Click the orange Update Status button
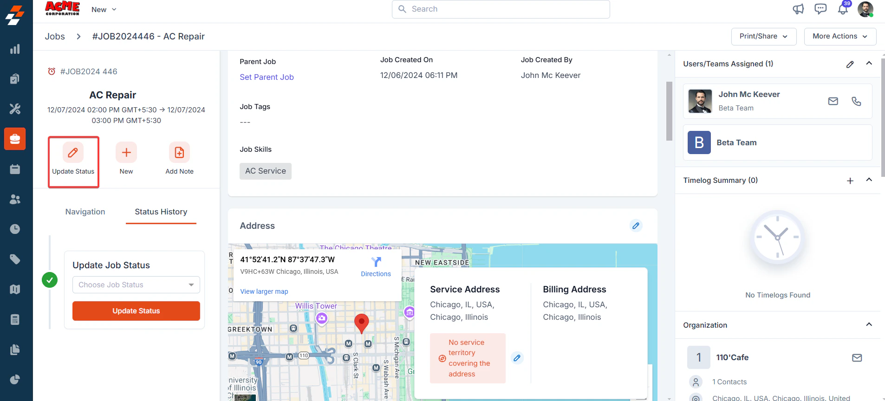Image resolution: width=885 pixels, height=401 pixels. pyautogui.click(x=136, y=311)
